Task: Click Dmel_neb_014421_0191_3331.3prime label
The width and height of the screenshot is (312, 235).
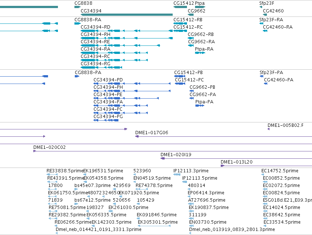Action: click(x=99, y=230)
